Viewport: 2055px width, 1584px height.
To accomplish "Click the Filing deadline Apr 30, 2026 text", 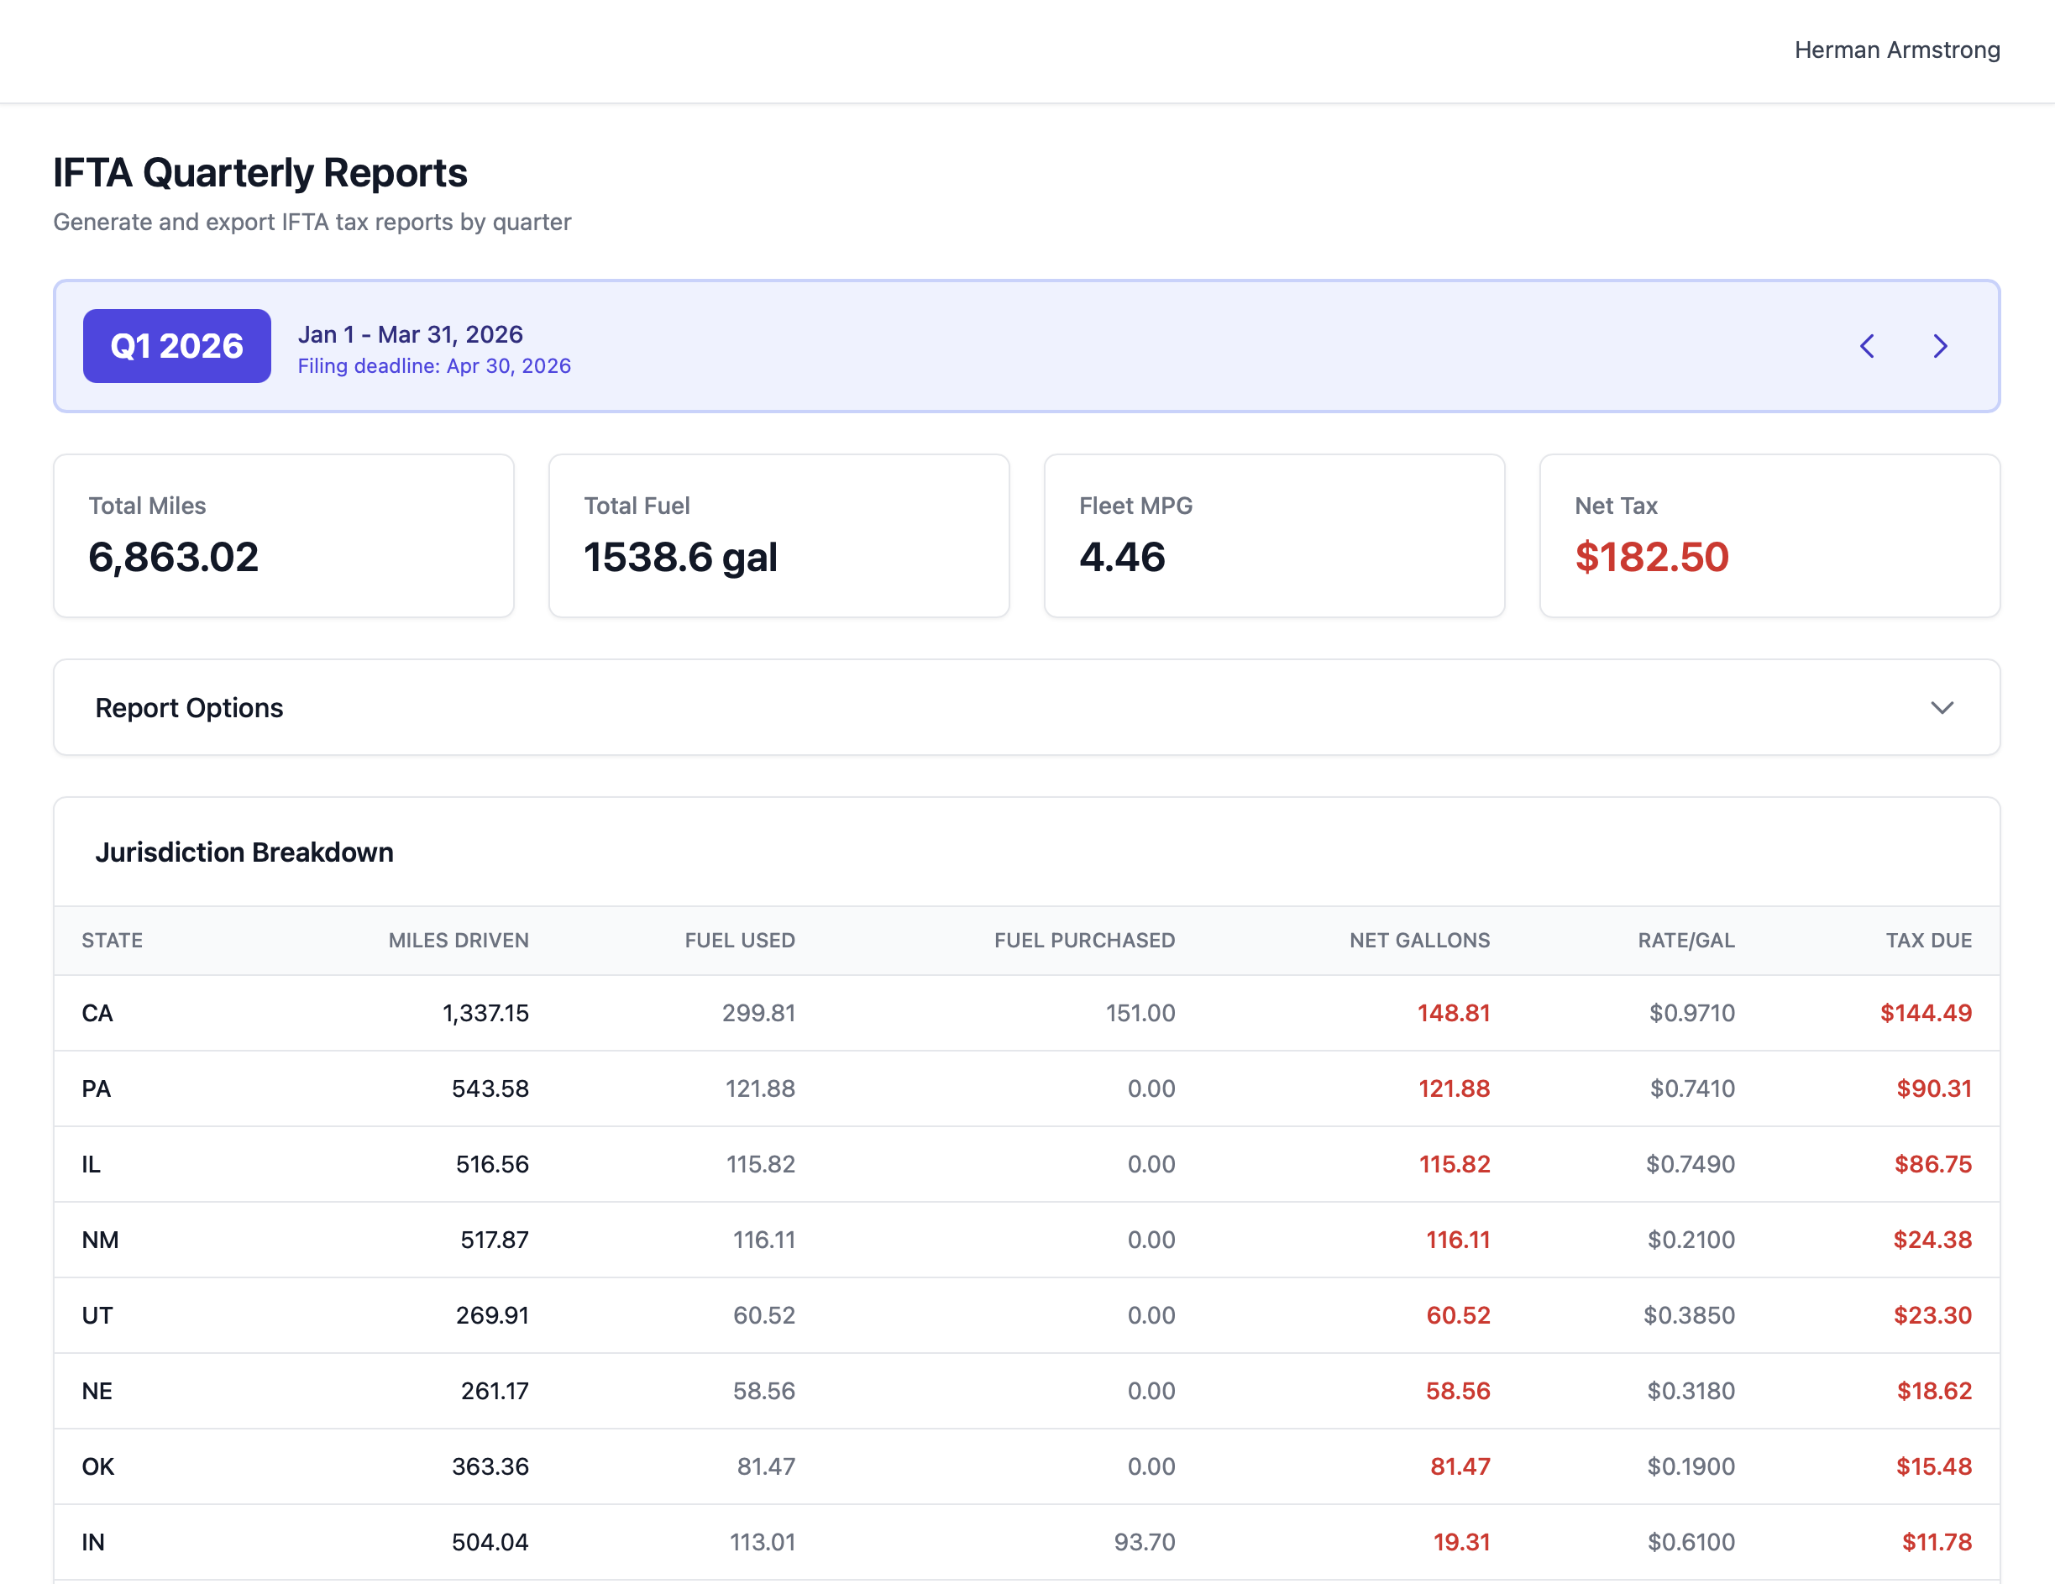I will tap(434, 366).
